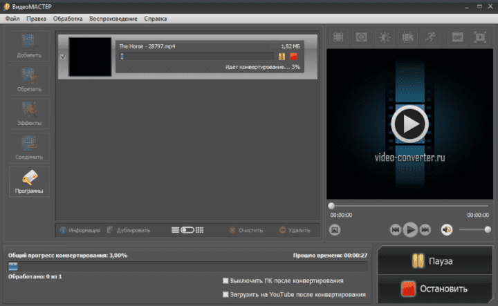498x306 pixels.
Task: Click the Остановить button
Action: pyautogui.click(x=434, y=289)
